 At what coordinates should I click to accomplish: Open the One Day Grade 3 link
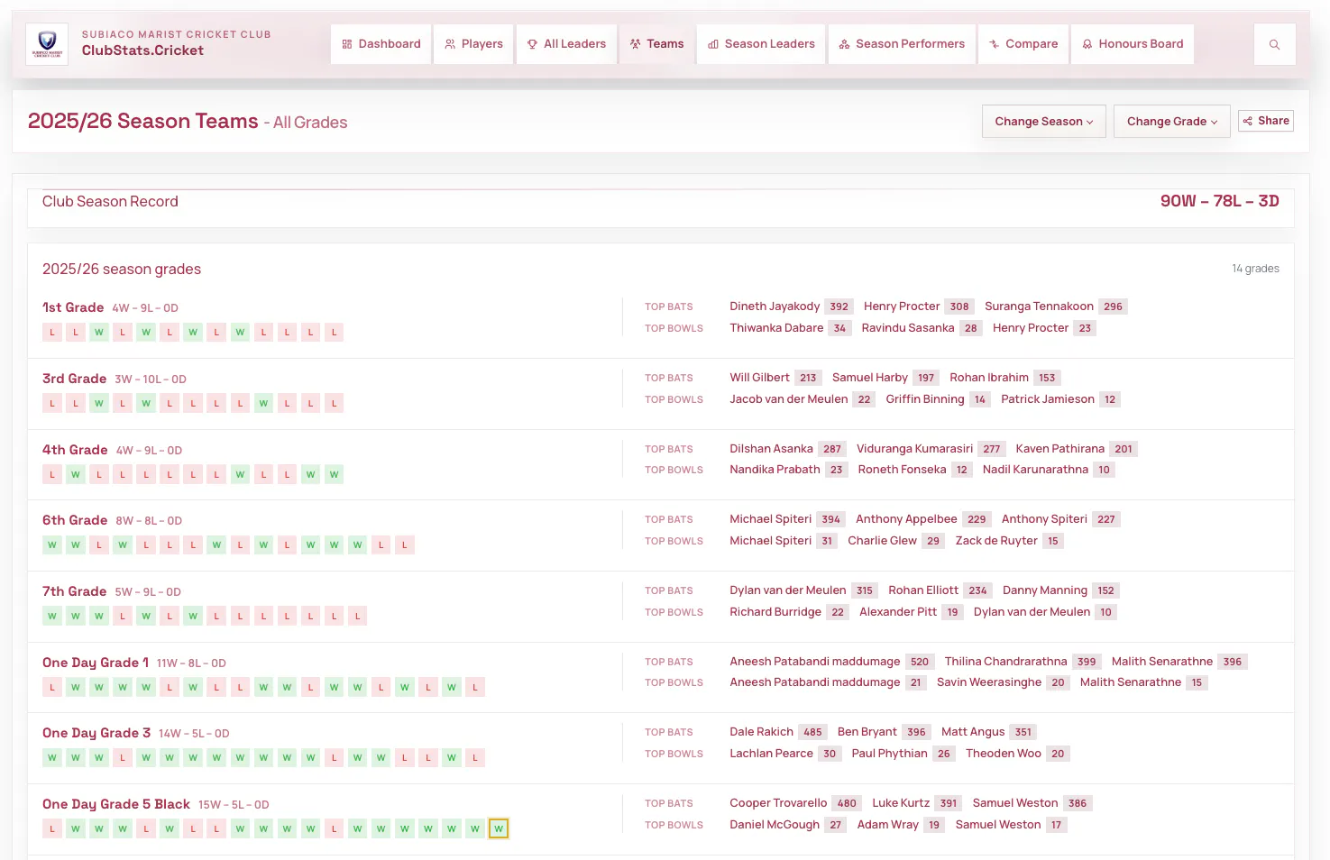pyautogui.click(x=96, y=733)
